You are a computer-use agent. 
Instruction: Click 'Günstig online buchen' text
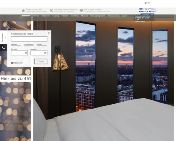click(x=65, y=10)
